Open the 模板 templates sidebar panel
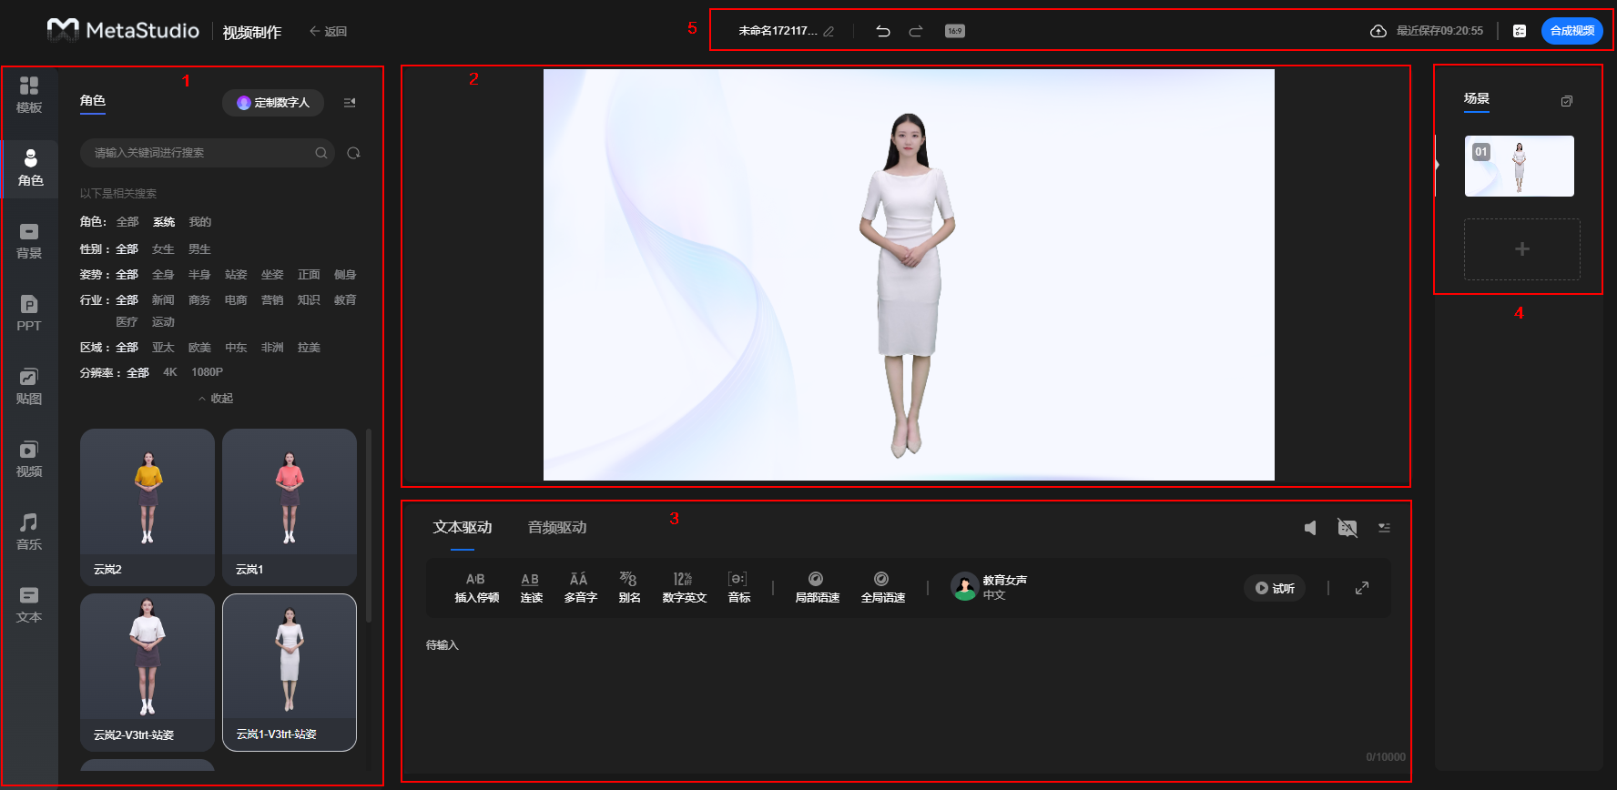This screenshot has height=790, width=1617. [29, 95]
